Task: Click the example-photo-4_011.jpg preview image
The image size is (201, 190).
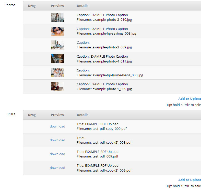Action: point(57,59)
